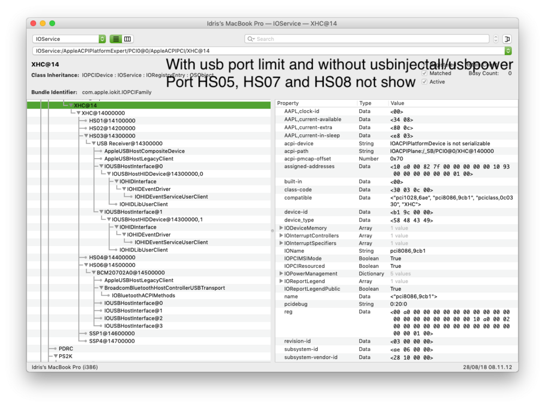
Task: Toggle the Matched checkbox
Action: [x=425, y=73]
